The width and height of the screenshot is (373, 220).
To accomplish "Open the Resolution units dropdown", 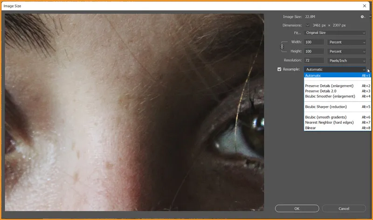I will tap(346, 60).
